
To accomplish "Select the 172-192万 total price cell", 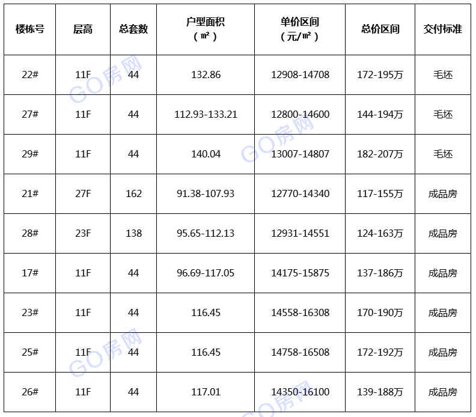I will point(380,352).
